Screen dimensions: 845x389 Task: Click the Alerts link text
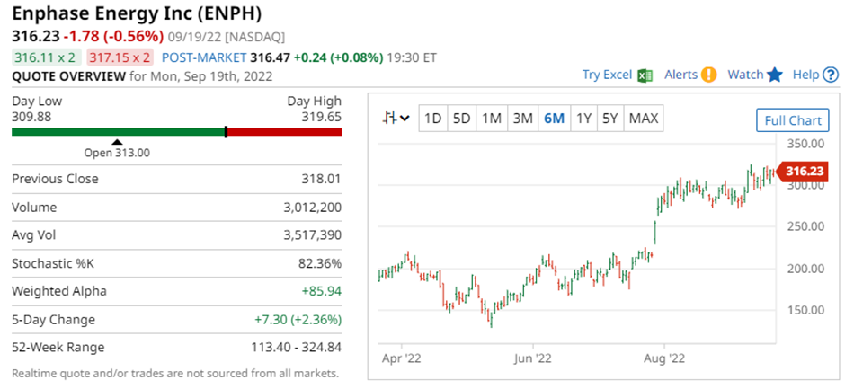[680, 75]
